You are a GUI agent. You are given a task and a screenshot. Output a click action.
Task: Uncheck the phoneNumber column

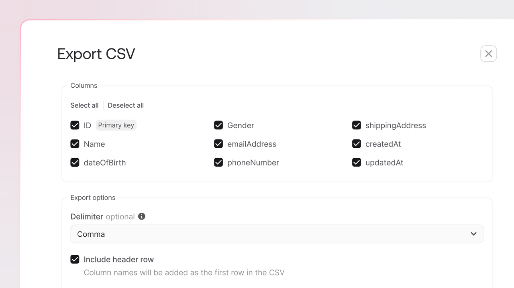point(218,162)
